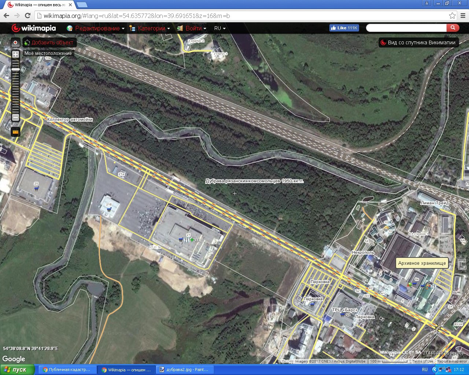Click the zoom out minus button

pyautogui.click(x=15, y=117)
